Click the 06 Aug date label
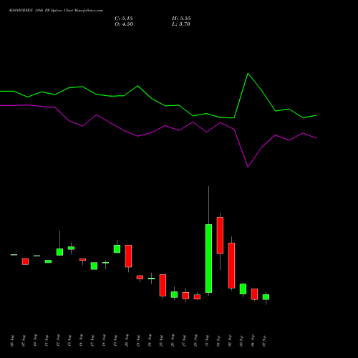 click(x=12, y=341)
